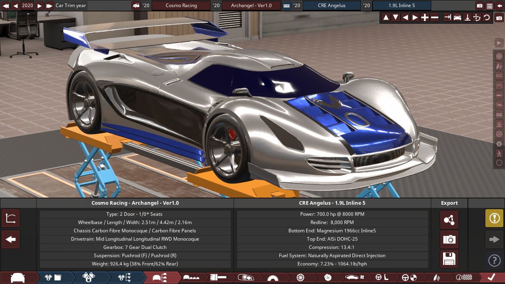Toggle grid pattern icon in side strip

[499, 114]
